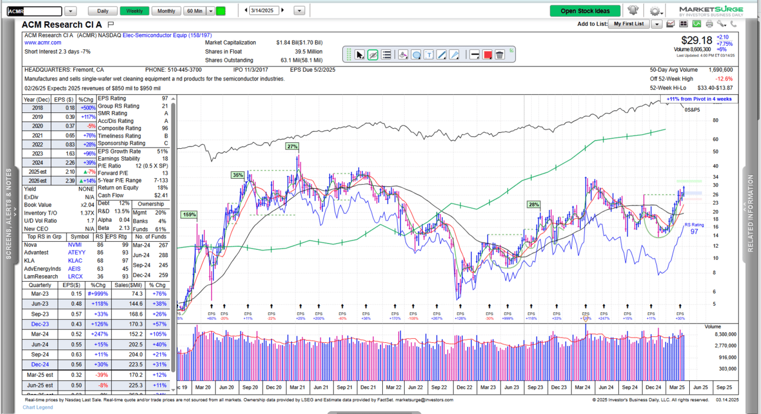Screen dimensions: 761x414
Task: Click the Mar-24 quarterly row
Action: click(97, 334)
